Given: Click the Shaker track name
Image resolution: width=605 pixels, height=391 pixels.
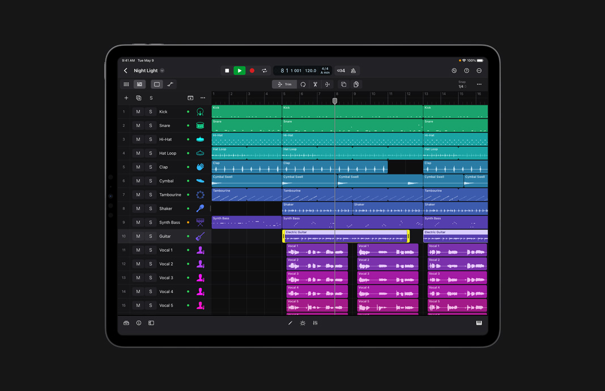Looking at the screenshot, I should point(166,209).
